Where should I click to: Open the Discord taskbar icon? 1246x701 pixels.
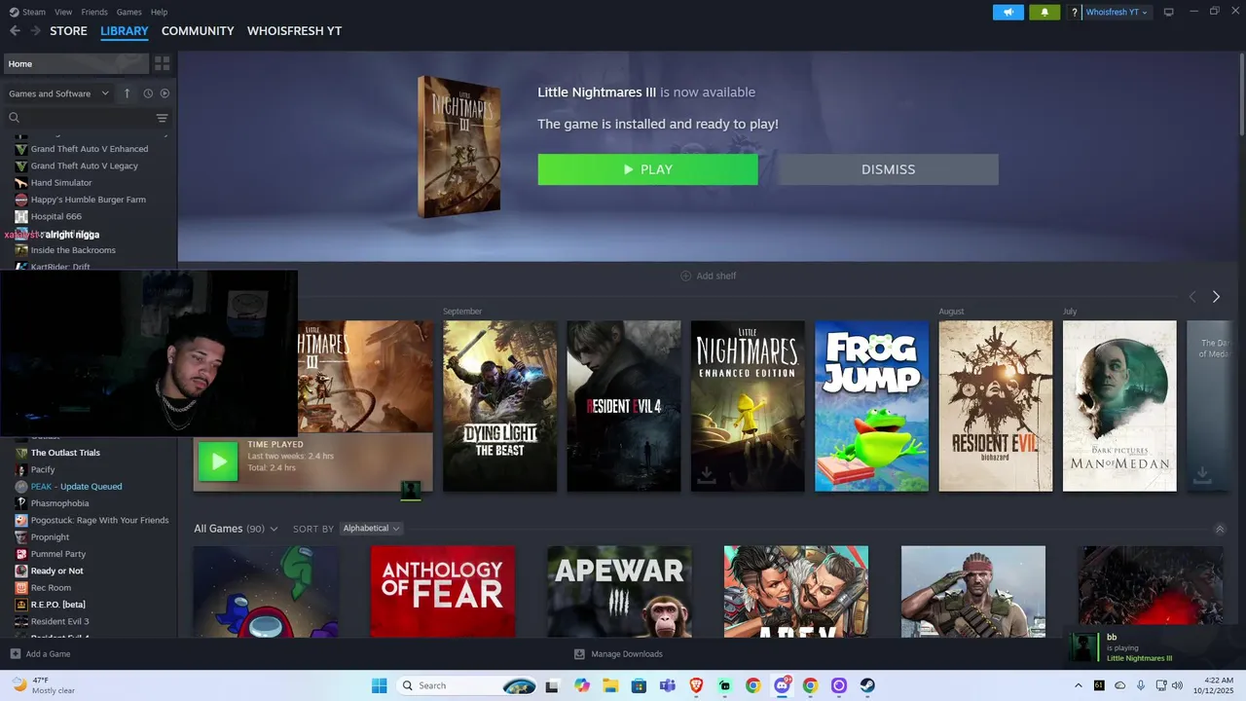pos(782,685)
